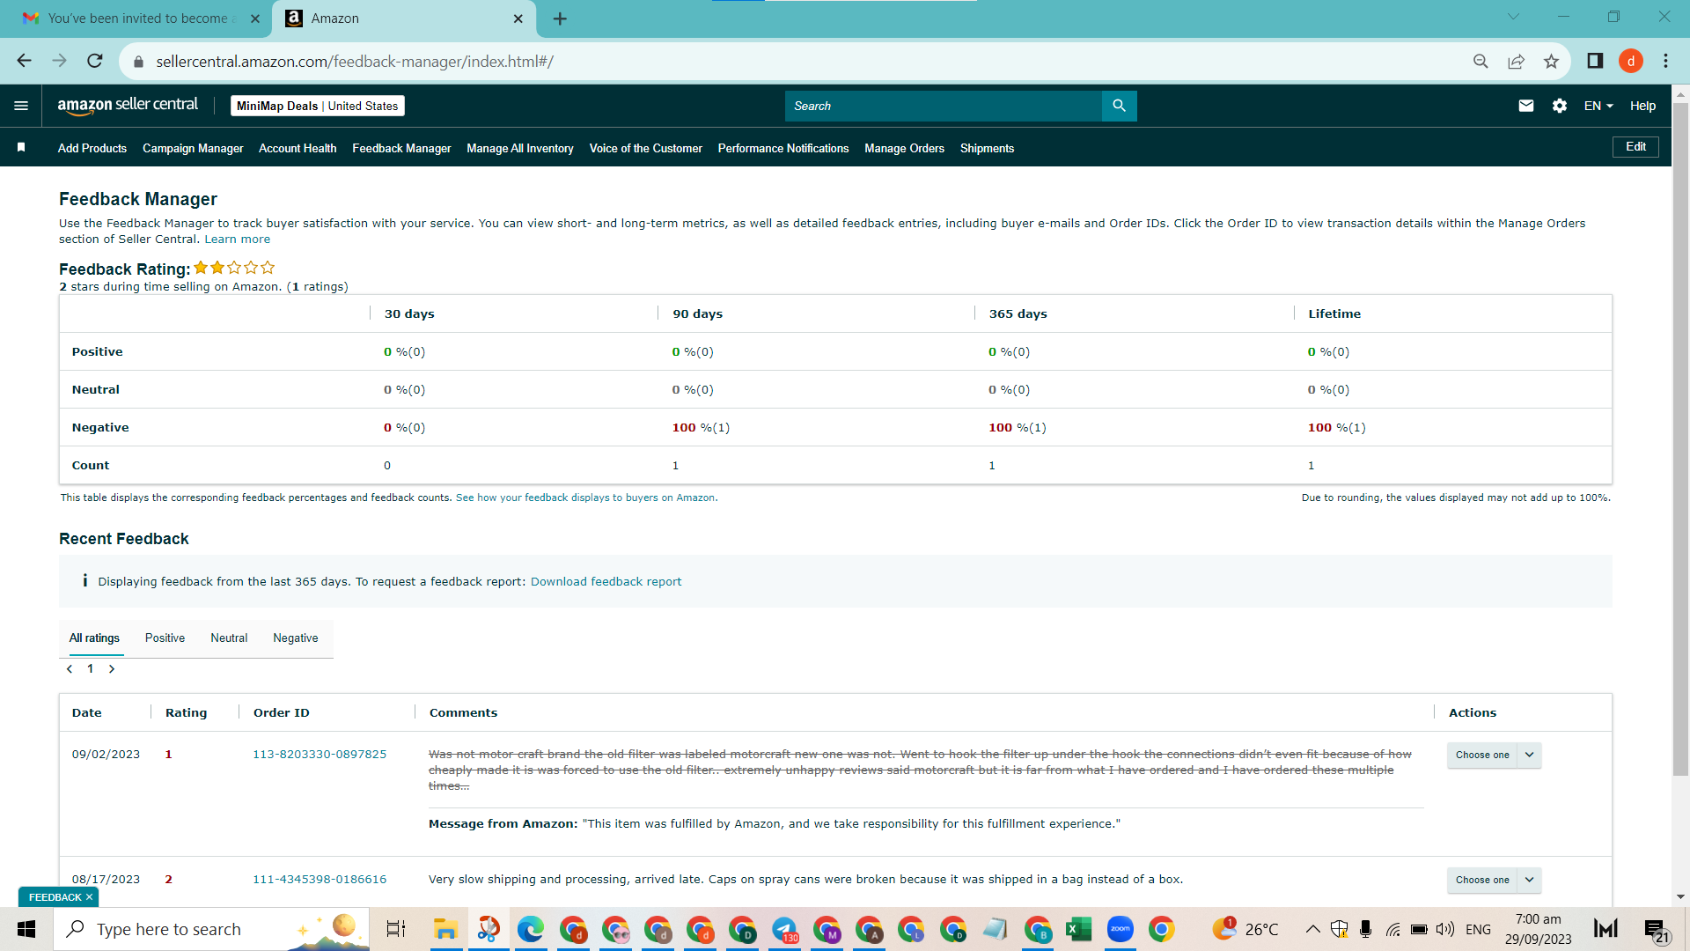Screen dimensions: 1690x951
Task: Open Microsoft Edge from taskbar
Action: tap(530, 929)
